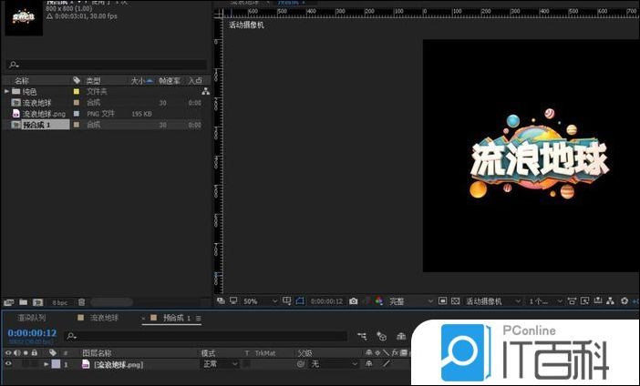
Task: Open the 正常 blending mode dropdown
Action: point(220,363)
